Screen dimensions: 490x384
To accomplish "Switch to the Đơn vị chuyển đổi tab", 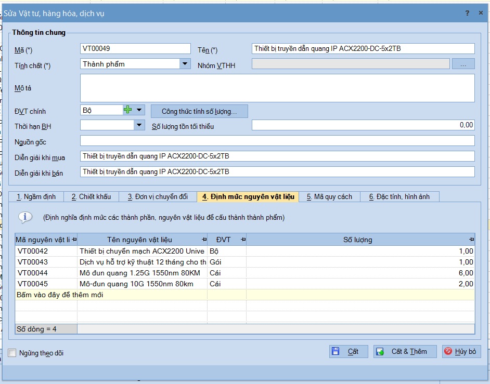I will 158,197.
